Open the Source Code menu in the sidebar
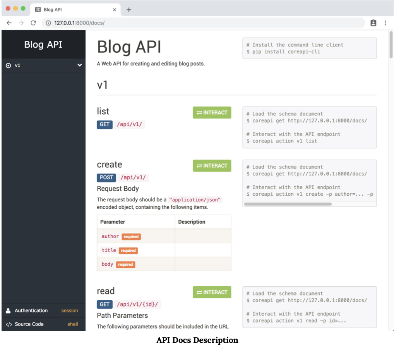The height and width of the screenshot is (351, 394). [x=43, y=324]
